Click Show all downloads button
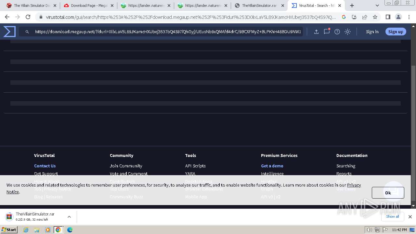Screen dimensions: 416x234 coord(392,216)
